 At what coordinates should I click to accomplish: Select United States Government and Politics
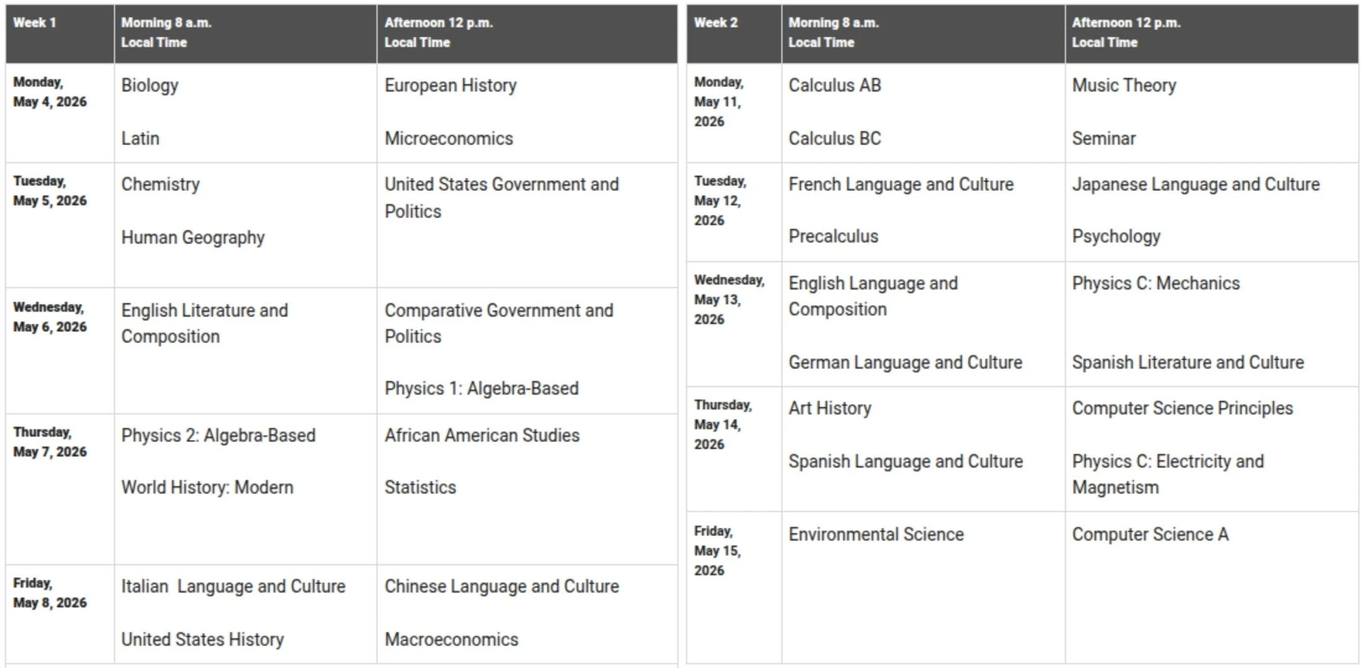click(x=501, y=197)
